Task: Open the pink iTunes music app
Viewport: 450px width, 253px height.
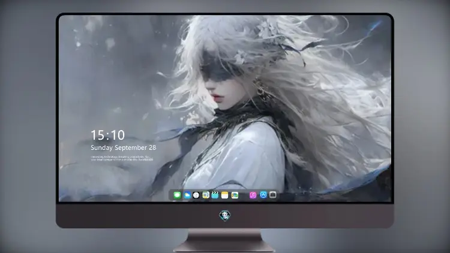Action: 253,195
